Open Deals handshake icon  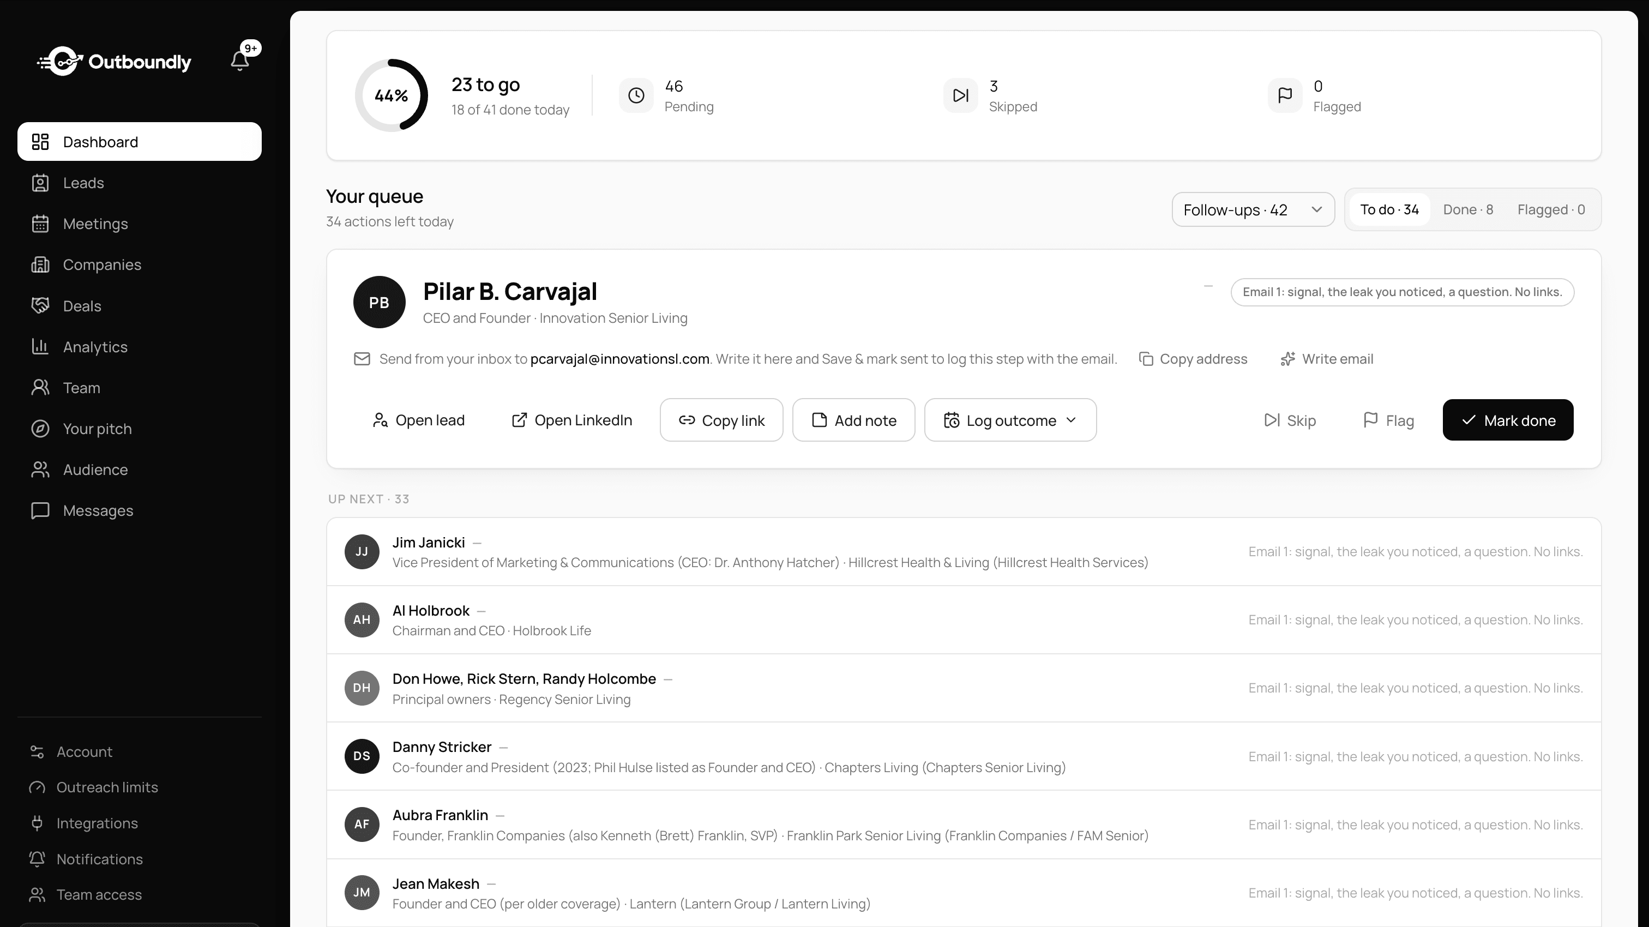click(x=40, y=305)
